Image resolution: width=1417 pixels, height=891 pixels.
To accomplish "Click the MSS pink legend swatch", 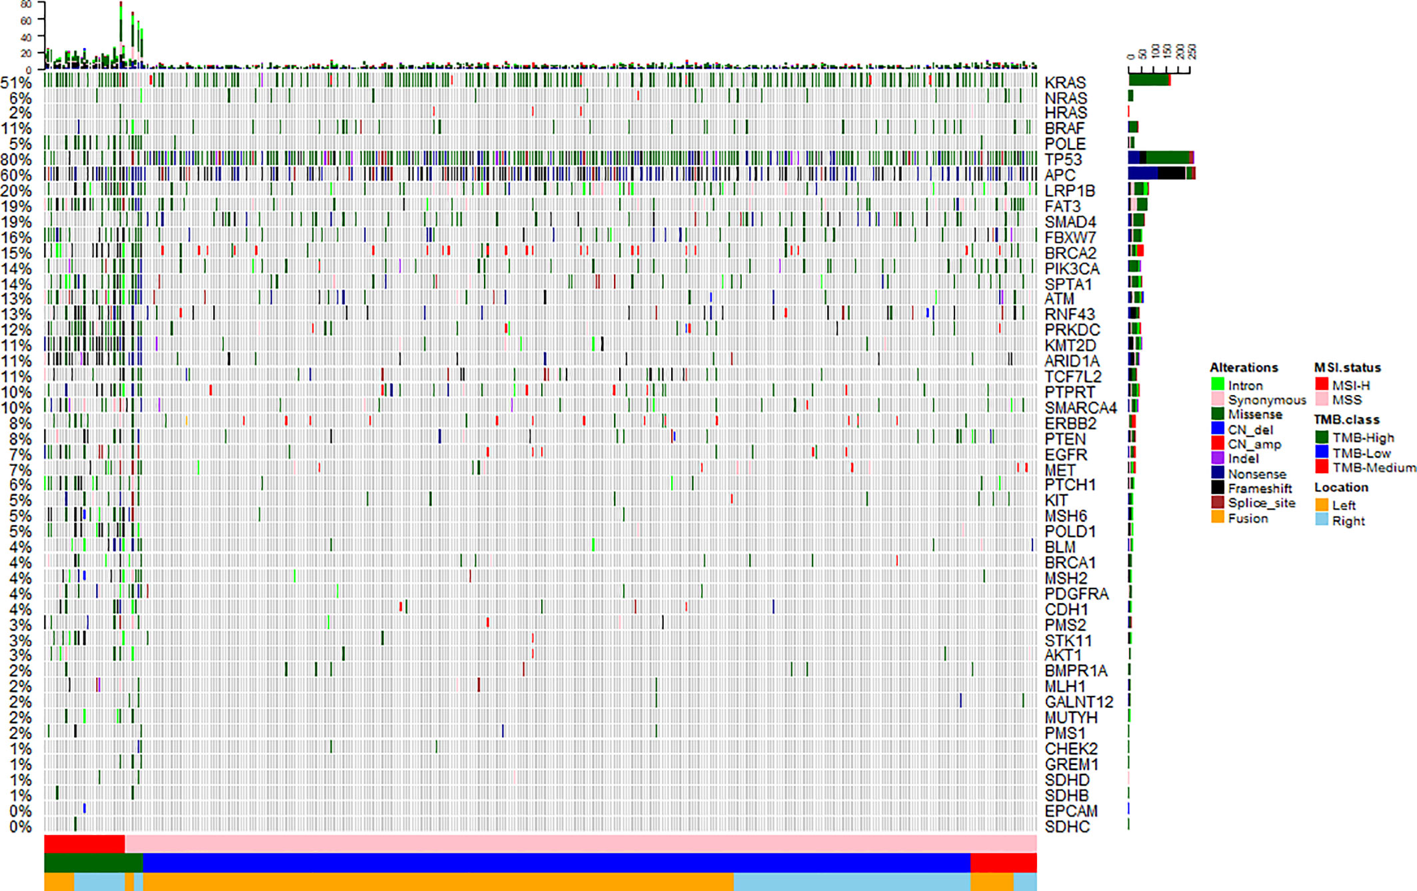I will pyautogui.click(x=1321, y=399).
